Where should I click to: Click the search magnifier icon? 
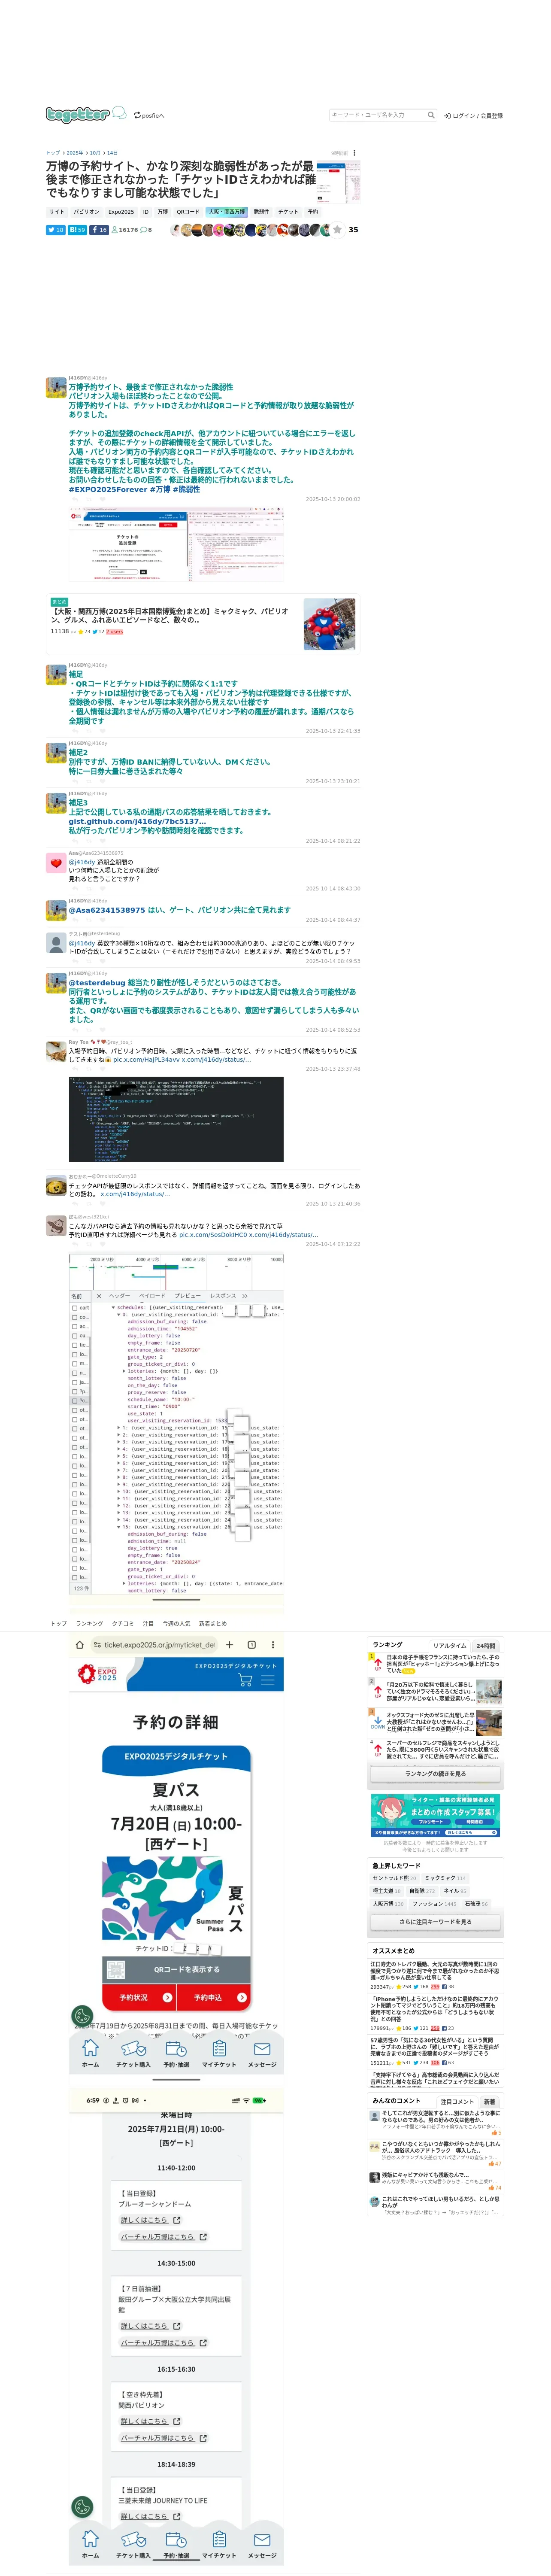click(431, 115)
